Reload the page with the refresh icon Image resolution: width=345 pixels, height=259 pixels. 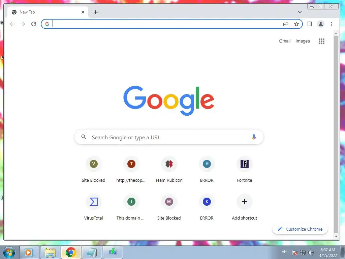coord(34,24)
